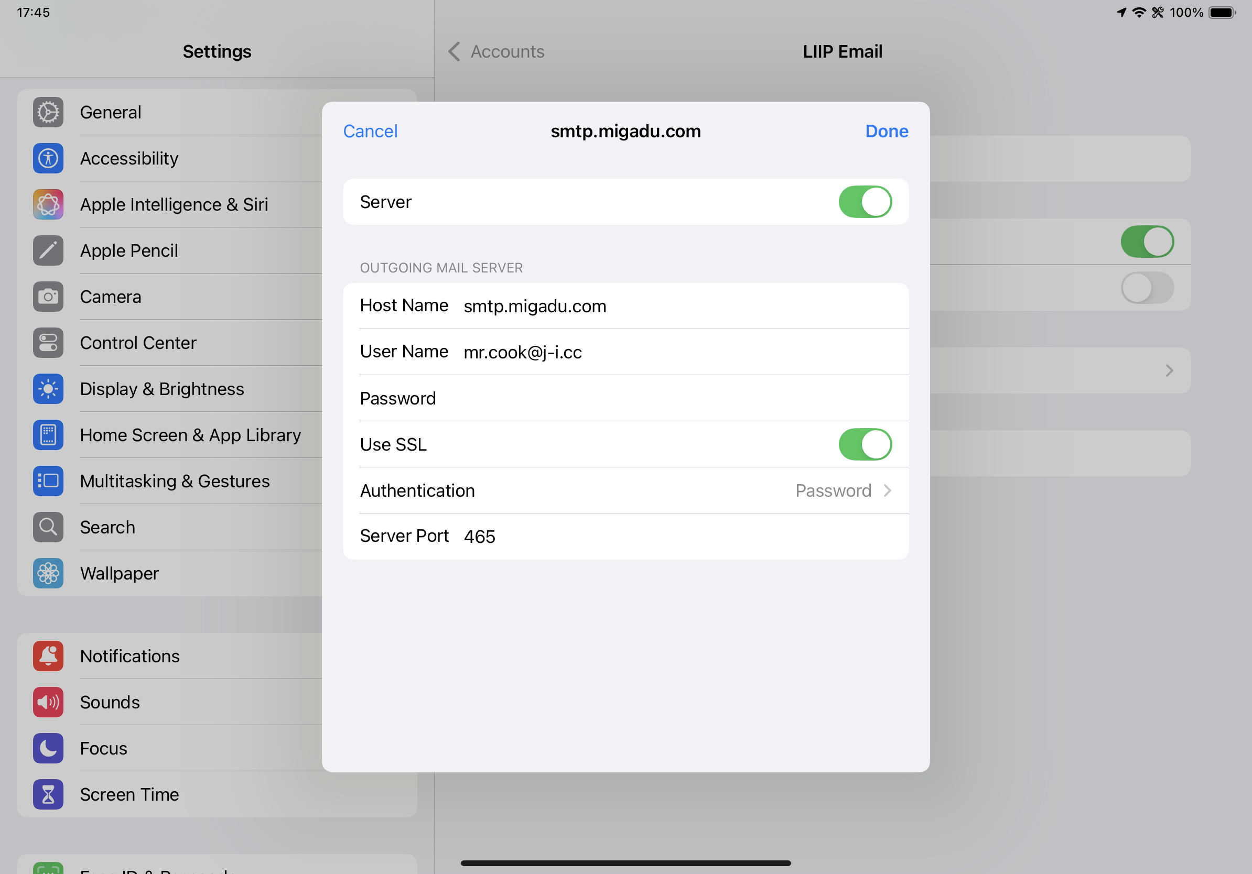Disable the Use SSL switch

pyautogui.click(x=865, y=445)
